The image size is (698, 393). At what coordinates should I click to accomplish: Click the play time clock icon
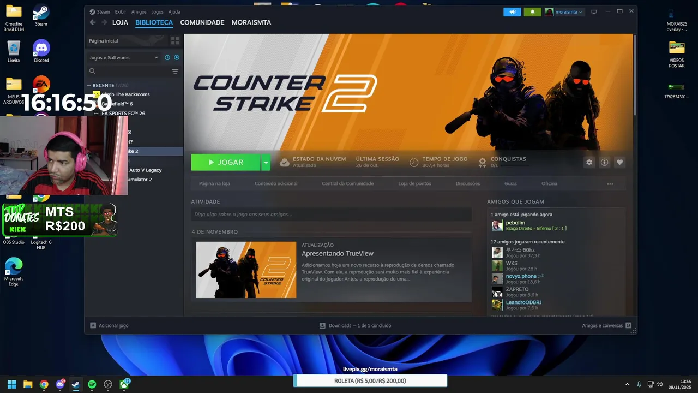click(414, 162)
